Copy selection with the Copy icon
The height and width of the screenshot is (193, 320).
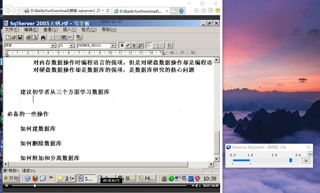pyautogui.click(x=58, y=37)
